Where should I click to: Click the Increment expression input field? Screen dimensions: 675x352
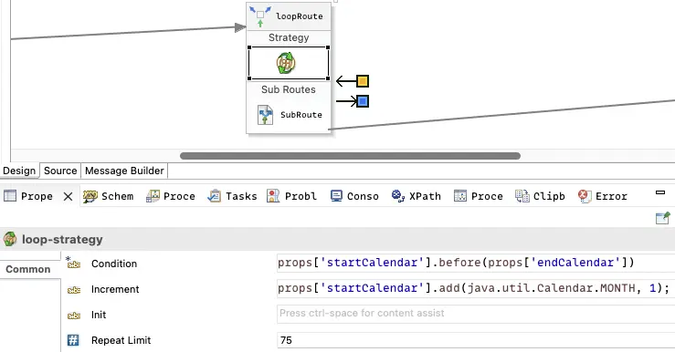476,288
